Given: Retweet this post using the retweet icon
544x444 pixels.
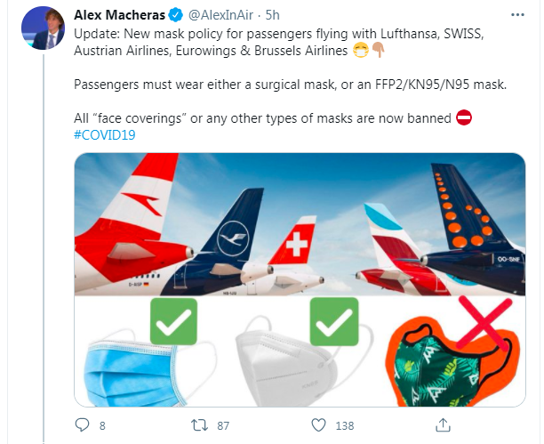Looking at the screenshot, I should [200, 425].
